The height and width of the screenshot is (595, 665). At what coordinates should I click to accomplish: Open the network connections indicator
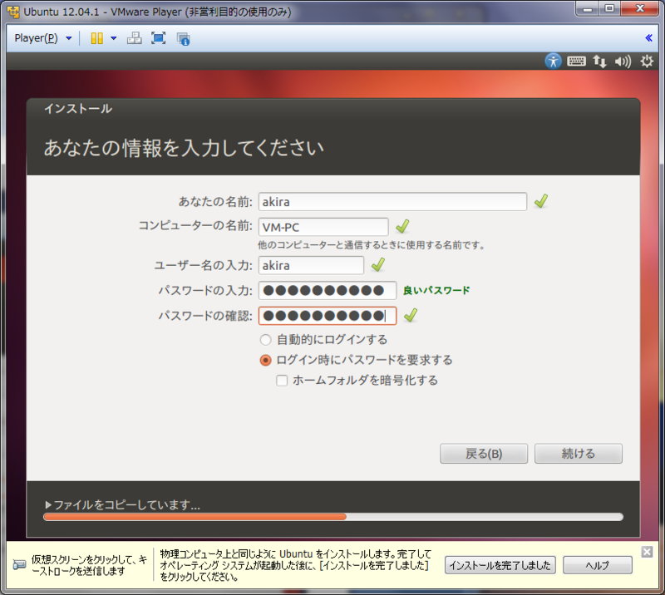[599, 61]
